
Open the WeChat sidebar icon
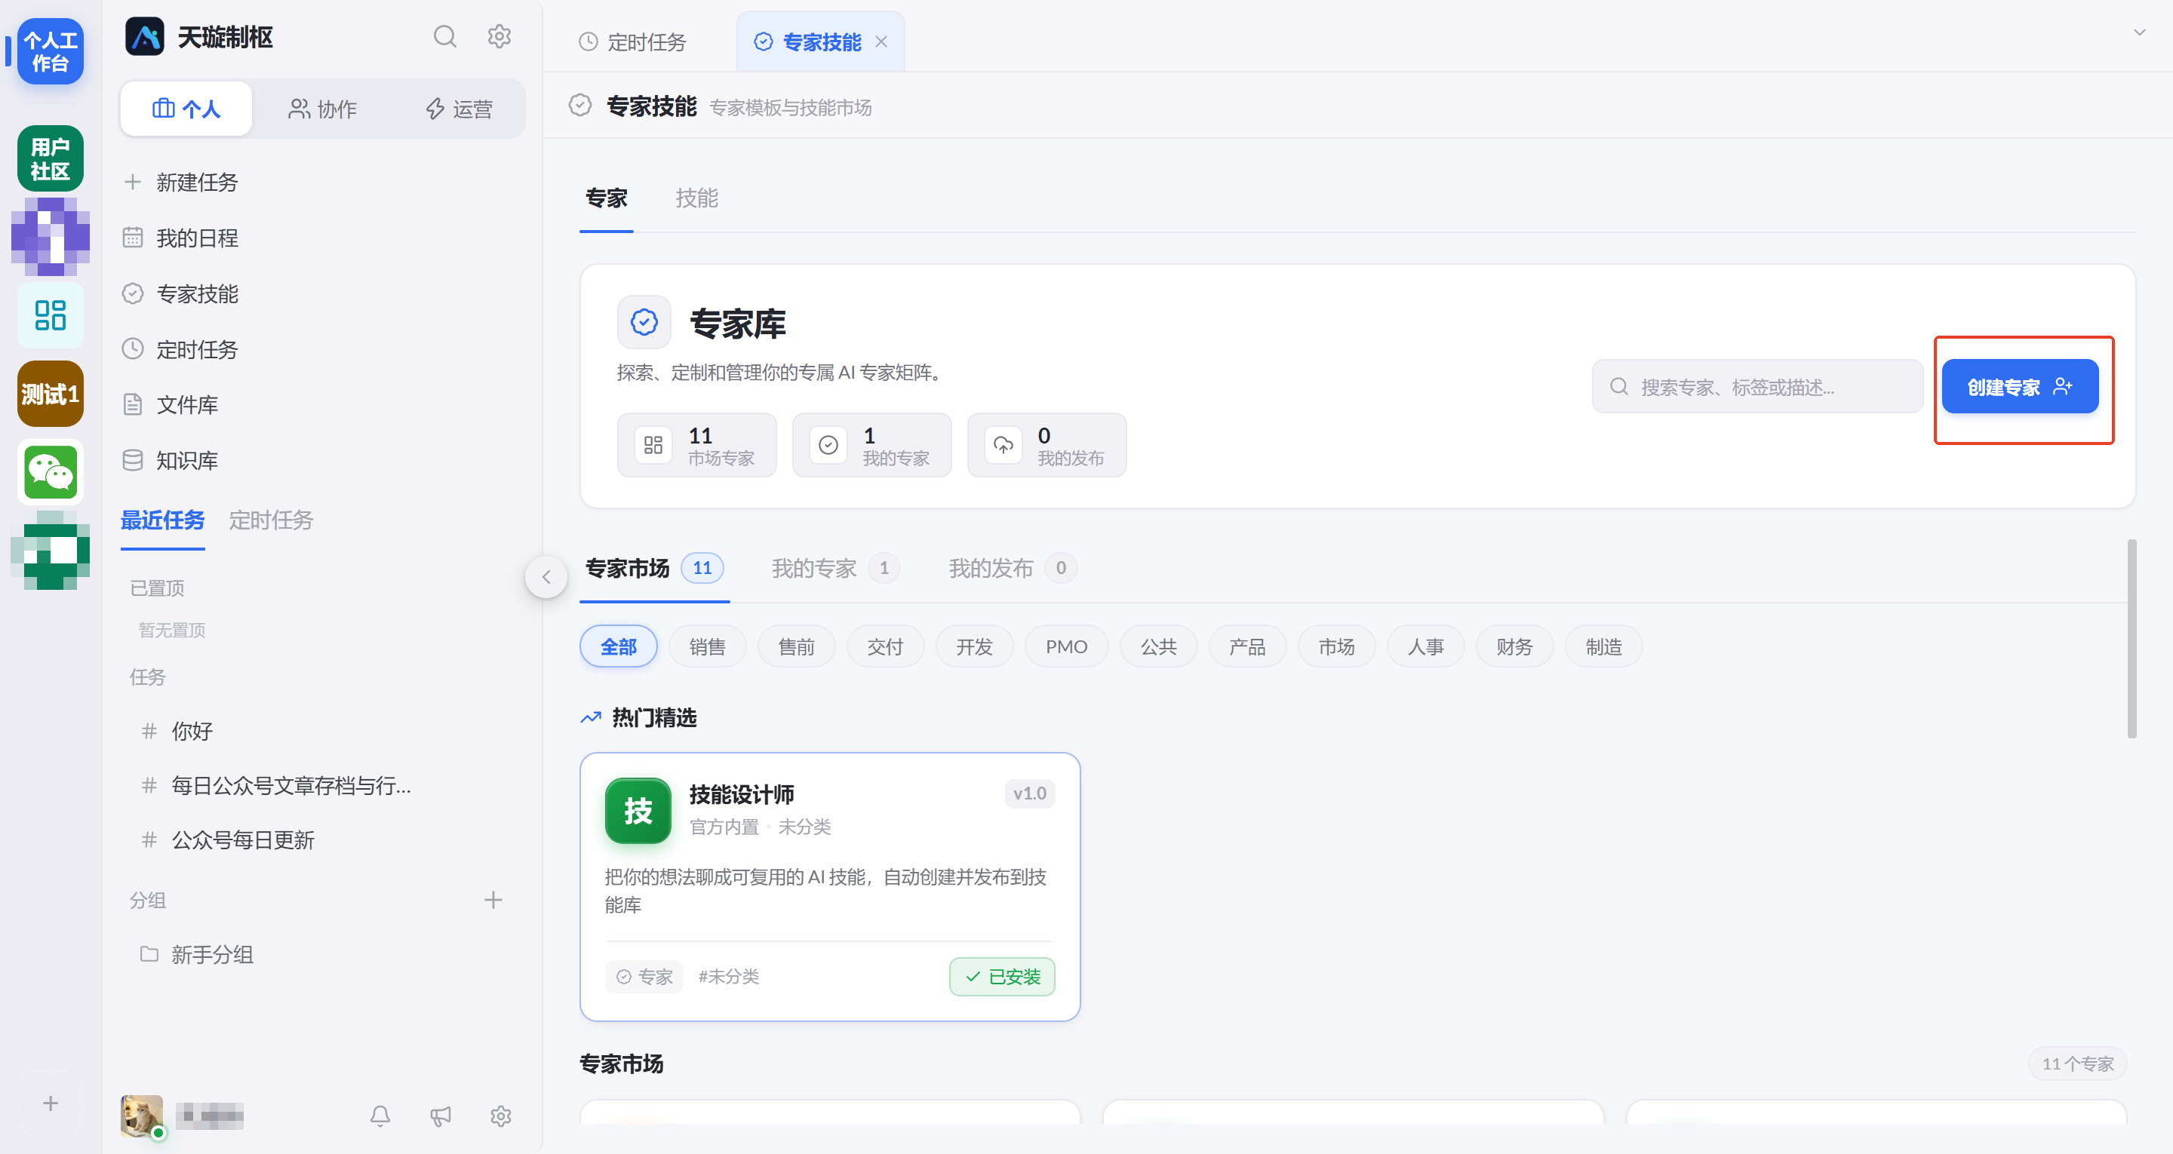51,472
